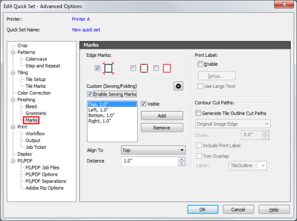The width and height of the screenshot is (297, 221).
Task: Check Generate Tile Outline Cut Paths
Action: click(198, 113)
